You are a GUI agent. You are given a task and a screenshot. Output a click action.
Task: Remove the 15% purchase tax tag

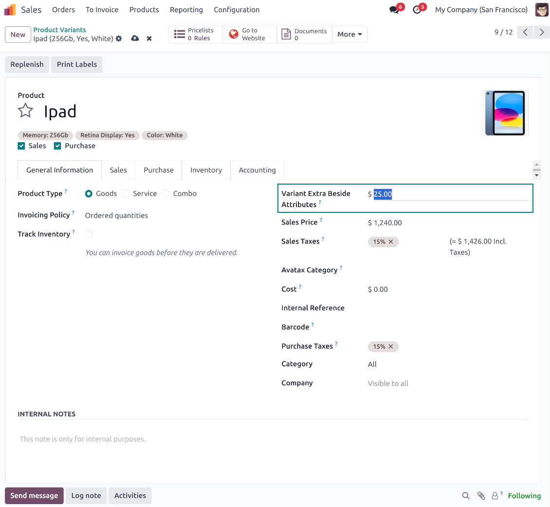(391, 347)
